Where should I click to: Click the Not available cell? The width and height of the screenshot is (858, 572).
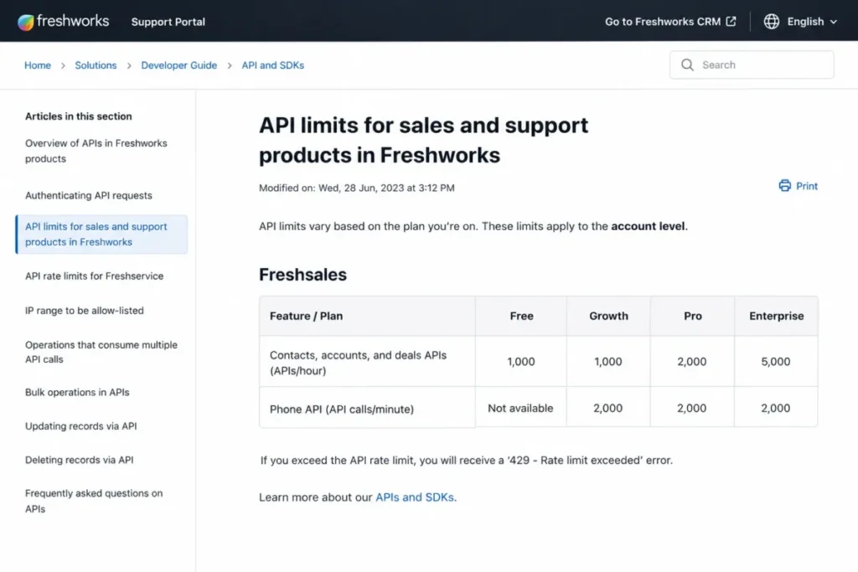click(x=520, y=408)
